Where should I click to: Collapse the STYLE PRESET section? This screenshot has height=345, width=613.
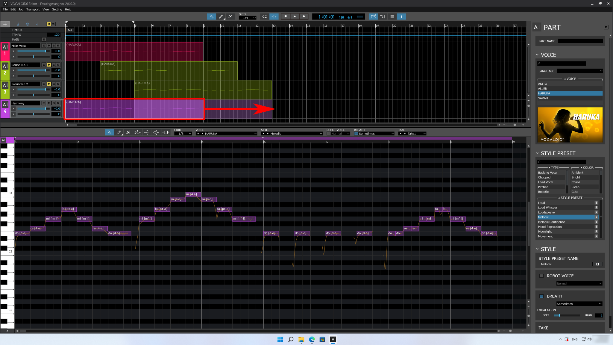click(538, 153)
